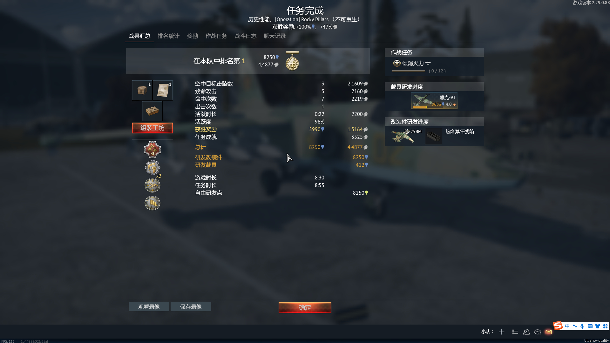Open the 聊天记录 tab

[275, 36]
